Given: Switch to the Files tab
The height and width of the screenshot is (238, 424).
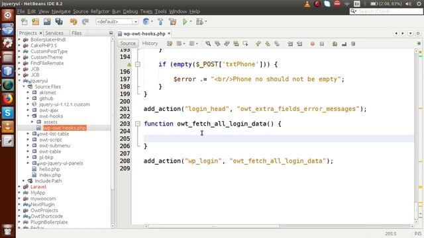Looking at the screenshot, I should click(77, 33).
